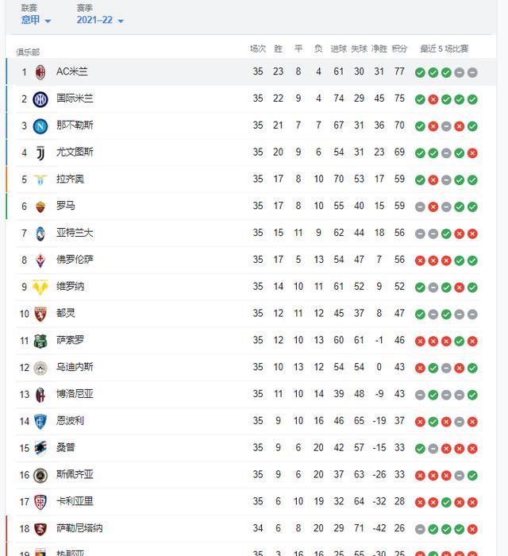Click AC米兰's first green win indicator
This screenshot has width=508, height=556.
pyautogui.click(x=420, y=73)
